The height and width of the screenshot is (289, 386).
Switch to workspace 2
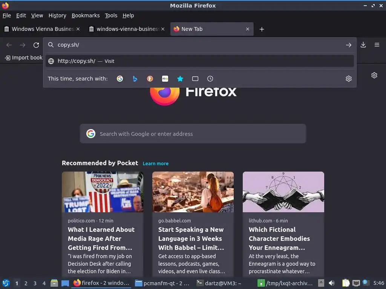pos(26,283)
